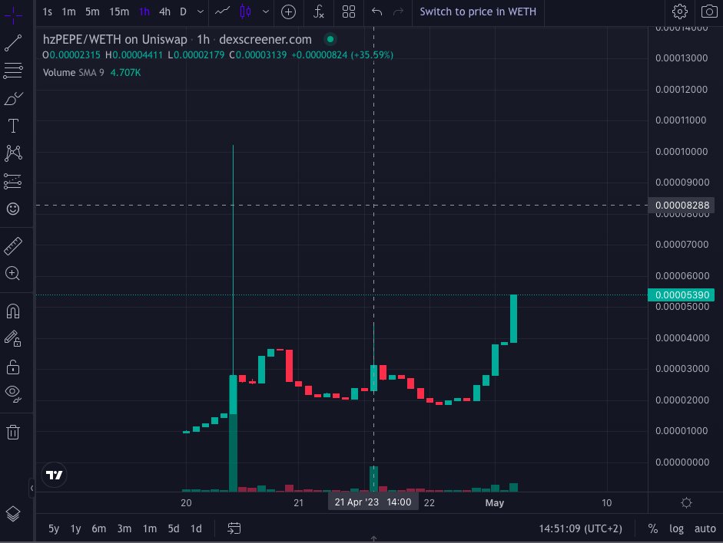The height and width of the screenshot is (543, 723).
Task: Open the object tree layers icon
Action: coord(13,514)
